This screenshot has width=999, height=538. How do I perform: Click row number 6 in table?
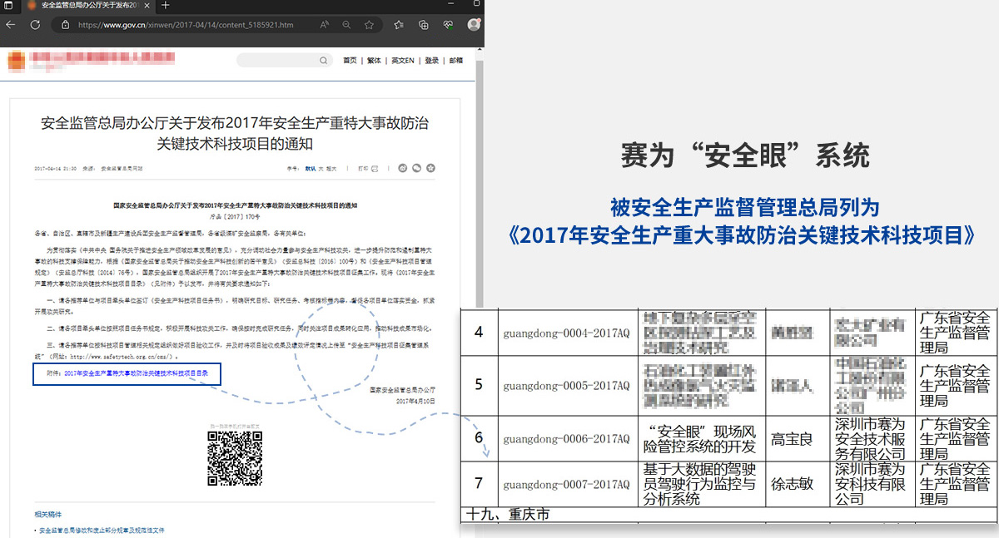[479, 437]
